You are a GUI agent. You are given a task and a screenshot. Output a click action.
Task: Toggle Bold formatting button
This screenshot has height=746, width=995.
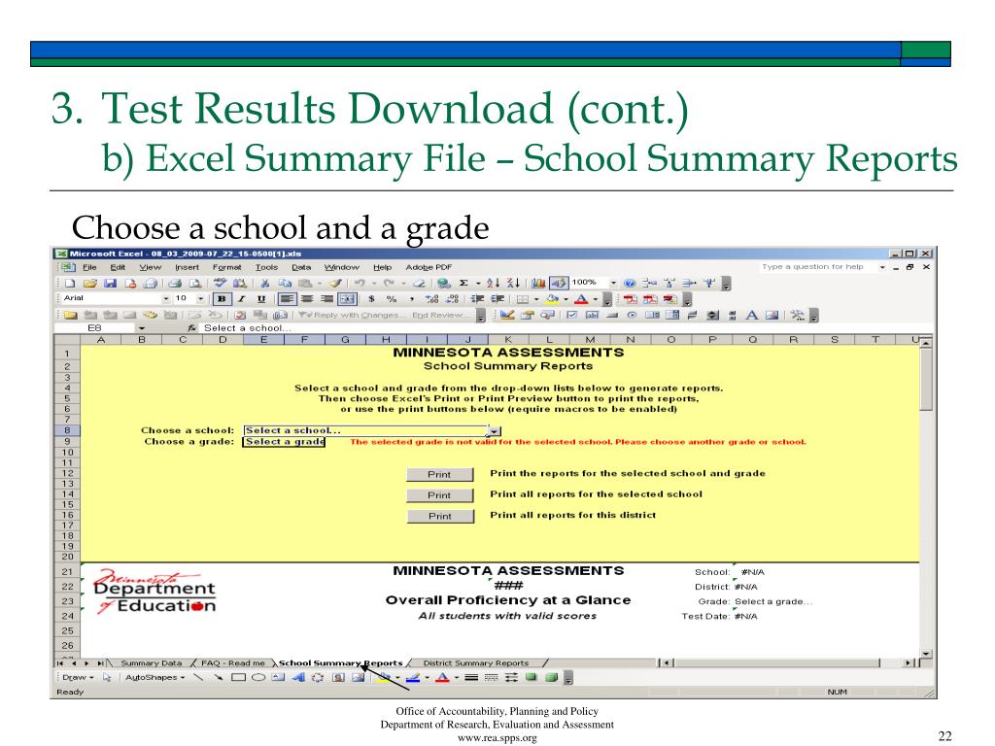(x=222, y=299)
